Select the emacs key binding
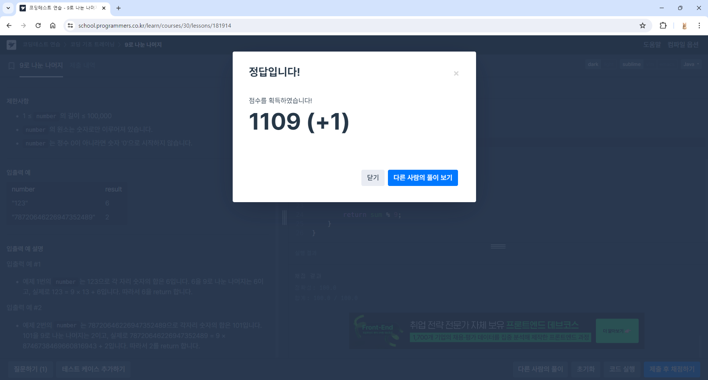The height and width of the screenshot is (380, 708). tap(667, 64)
